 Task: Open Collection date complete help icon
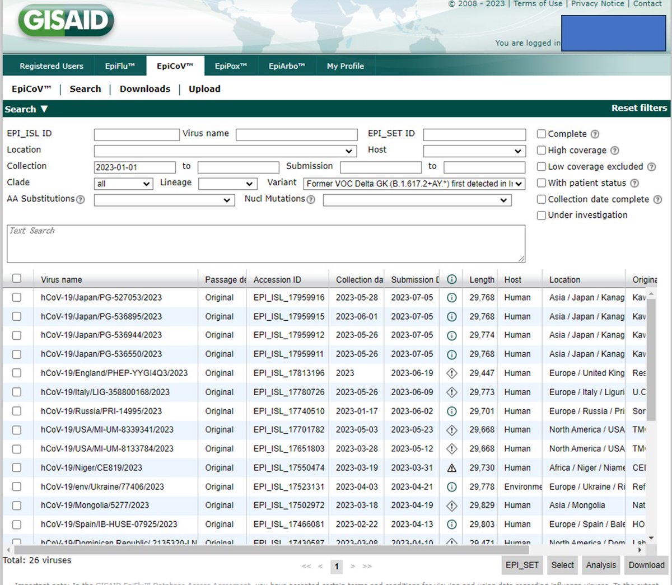(x=658, y=199)
